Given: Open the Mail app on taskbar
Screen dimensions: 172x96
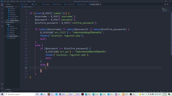Looking at the screenshot, I should coord(56,94).
